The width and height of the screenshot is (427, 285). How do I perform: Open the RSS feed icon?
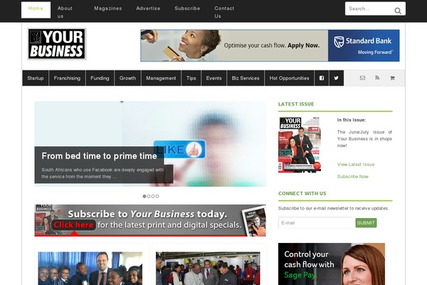[377, 78]
